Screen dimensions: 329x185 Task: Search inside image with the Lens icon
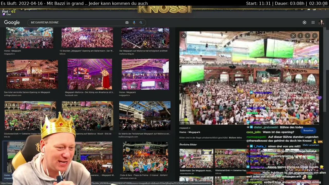coord(293,36)
